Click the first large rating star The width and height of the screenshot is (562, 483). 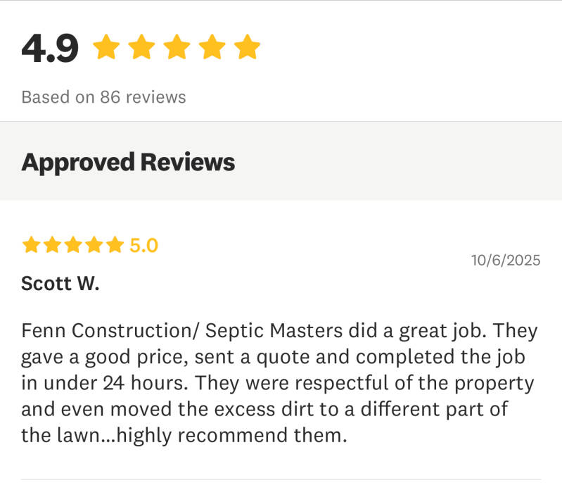click(x=106, y=48)
